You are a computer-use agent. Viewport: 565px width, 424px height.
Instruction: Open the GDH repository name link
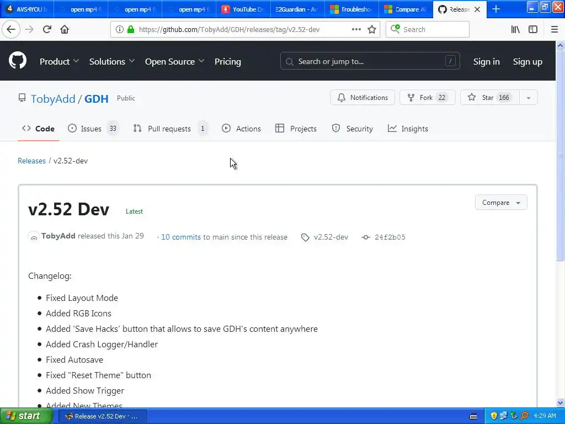96,99
